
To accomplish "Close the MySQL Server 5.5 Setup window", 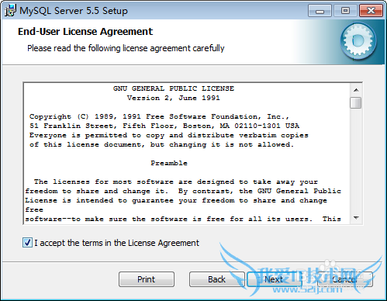I will [371, 11].
